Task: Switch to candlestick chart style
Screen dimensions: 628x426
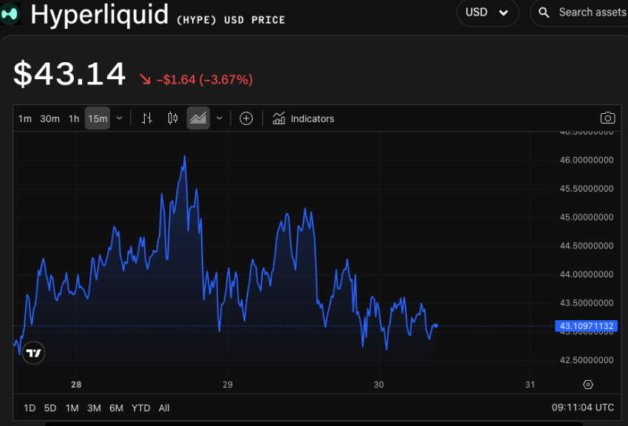Action: click(173, 118)
